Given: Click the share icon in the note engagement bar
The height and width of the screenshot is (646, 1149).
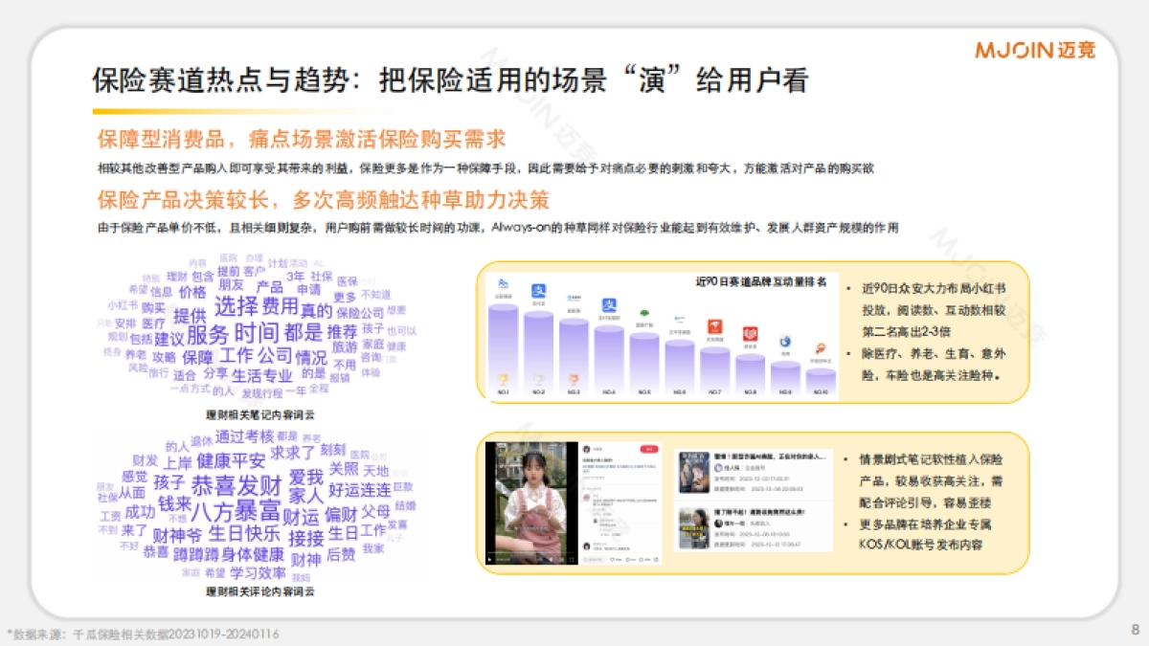Looking at the screenshot, I should pyautogui.click(x=656, y=560).
